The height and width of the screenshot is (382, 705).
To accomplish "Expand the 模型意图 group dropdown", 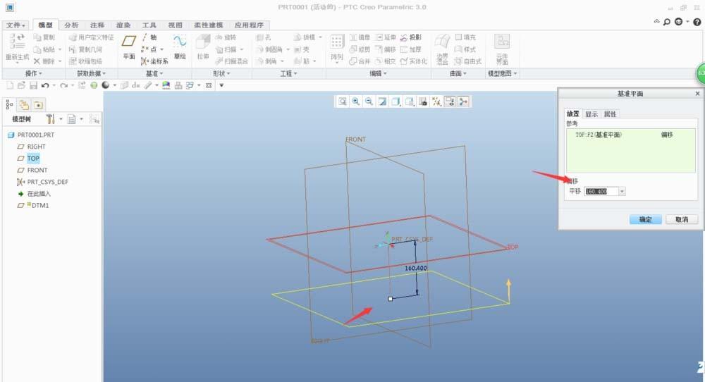I will [x=503, y=73].
